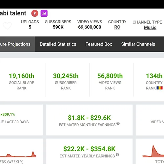
Task: Click the CHANNEL TYPE header label
Action: (x=147, y=22)
